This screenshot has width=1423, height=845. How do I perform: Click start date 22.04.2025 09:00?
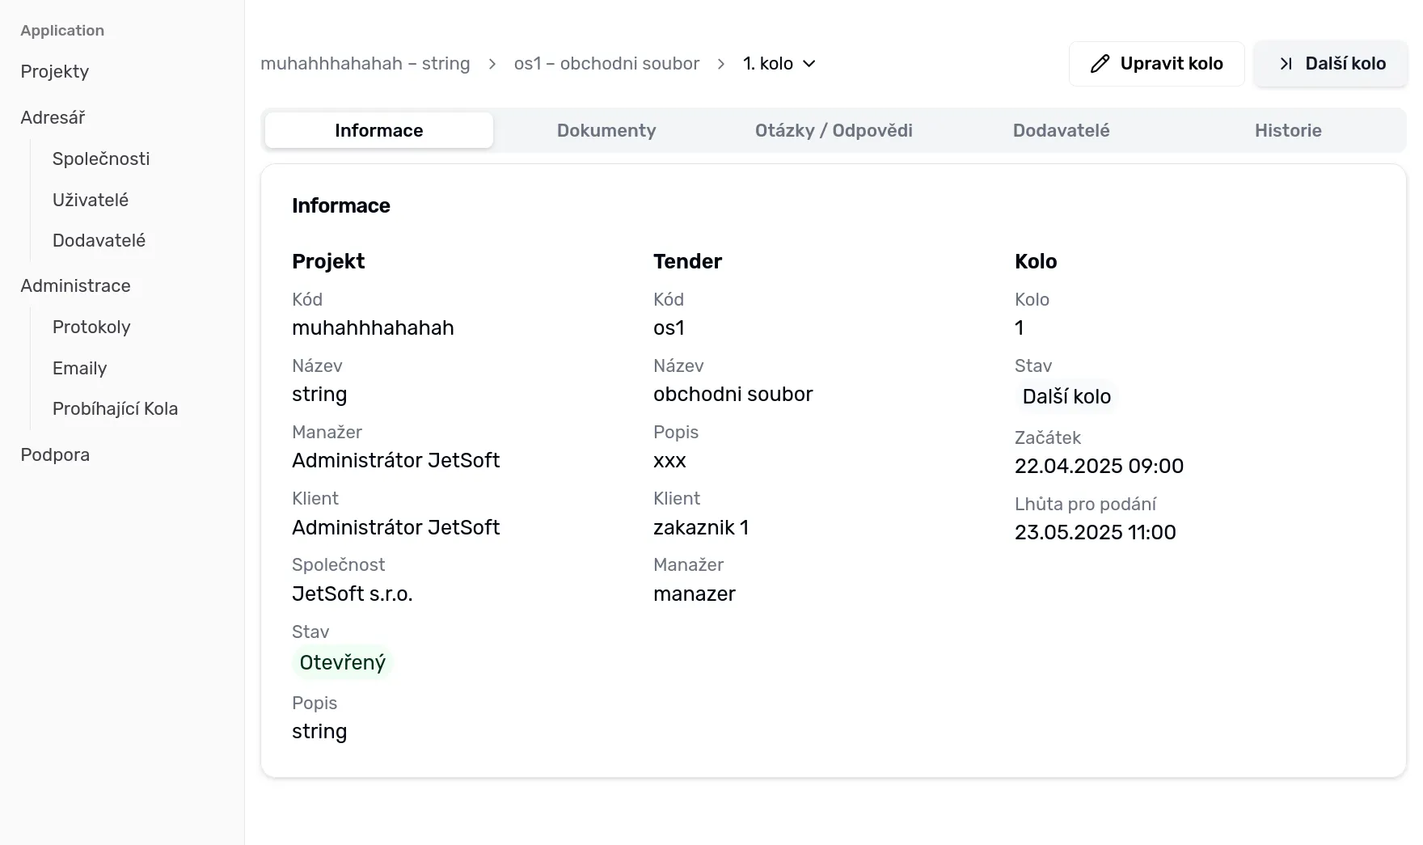coord(1099,466)
